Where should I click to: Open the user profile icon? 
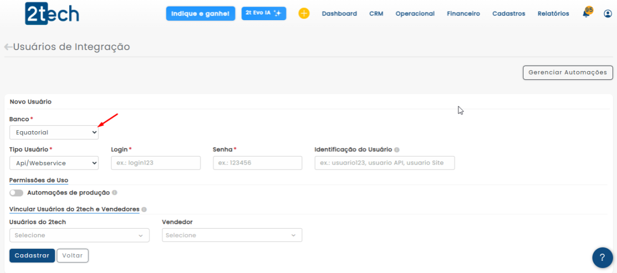tap(607, 14)
